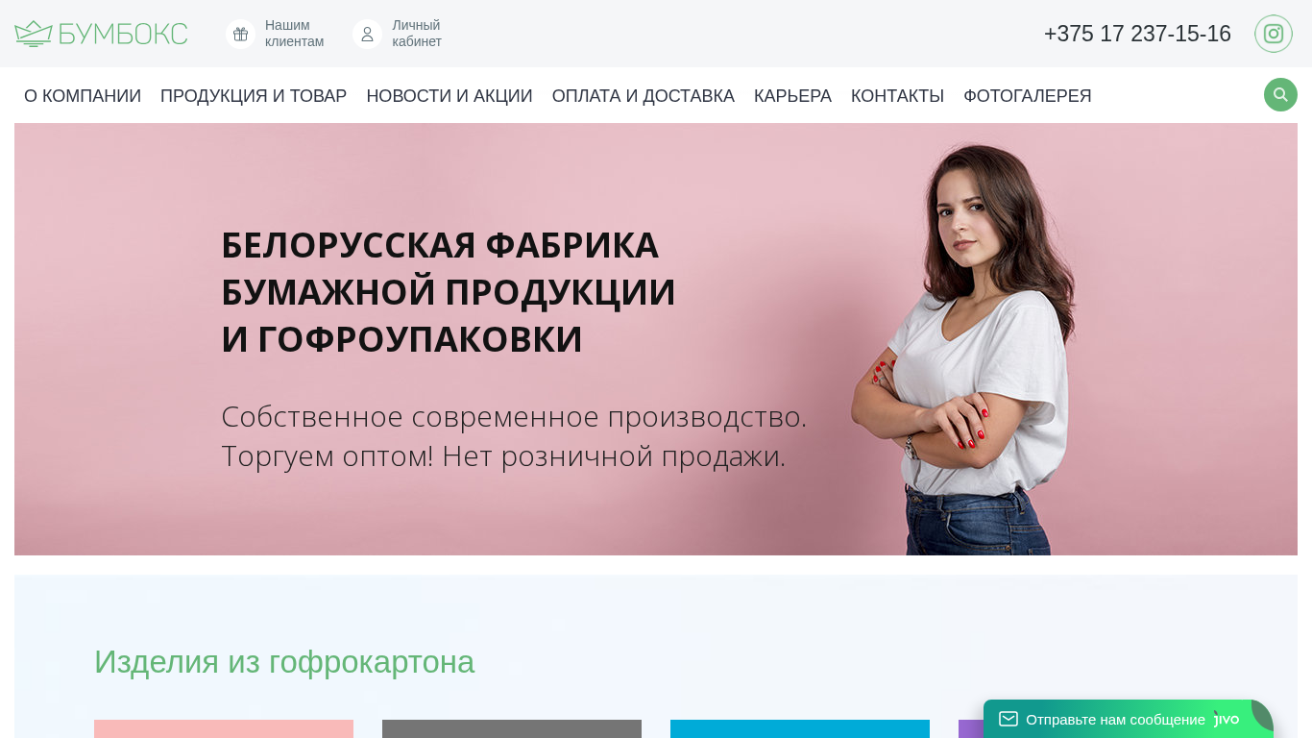Image resolution: width=1312 pixels, height=738 pixels.
Task: Click the heading Изделия из гофрокартона
Action: [284, 661]
